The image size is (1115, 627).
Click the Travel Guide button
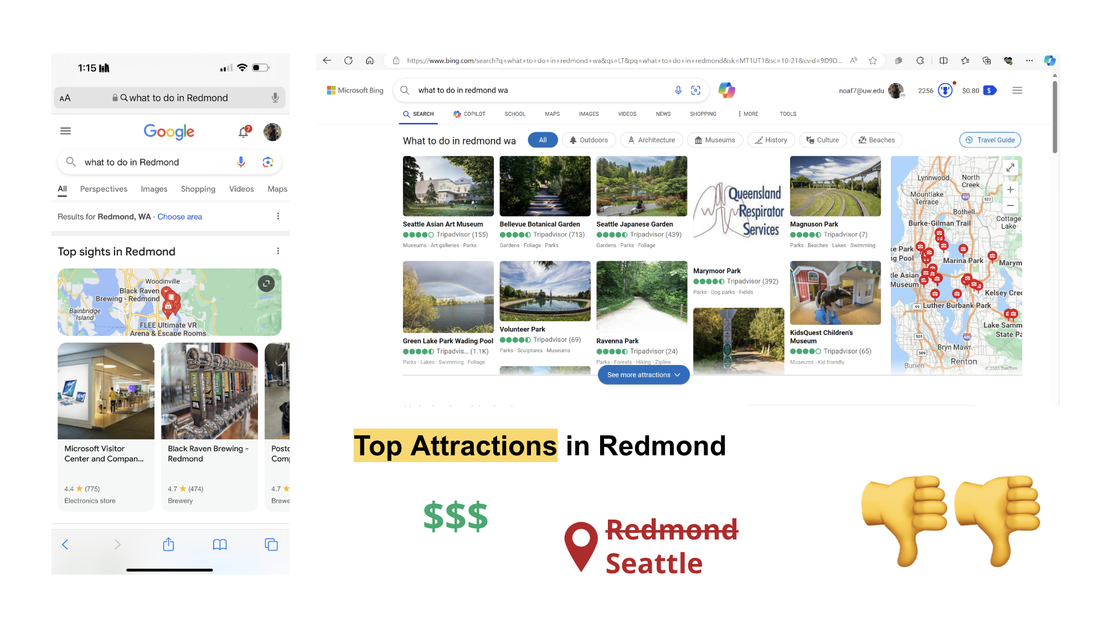point(990,140)
